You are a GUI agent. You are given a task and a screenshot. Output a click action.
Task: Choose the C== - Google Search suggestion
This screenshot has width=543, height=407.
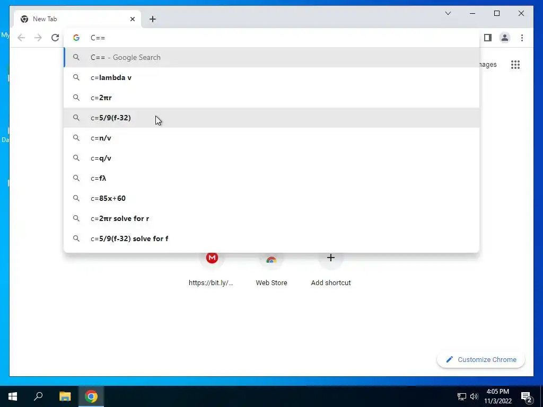point(271,57)
